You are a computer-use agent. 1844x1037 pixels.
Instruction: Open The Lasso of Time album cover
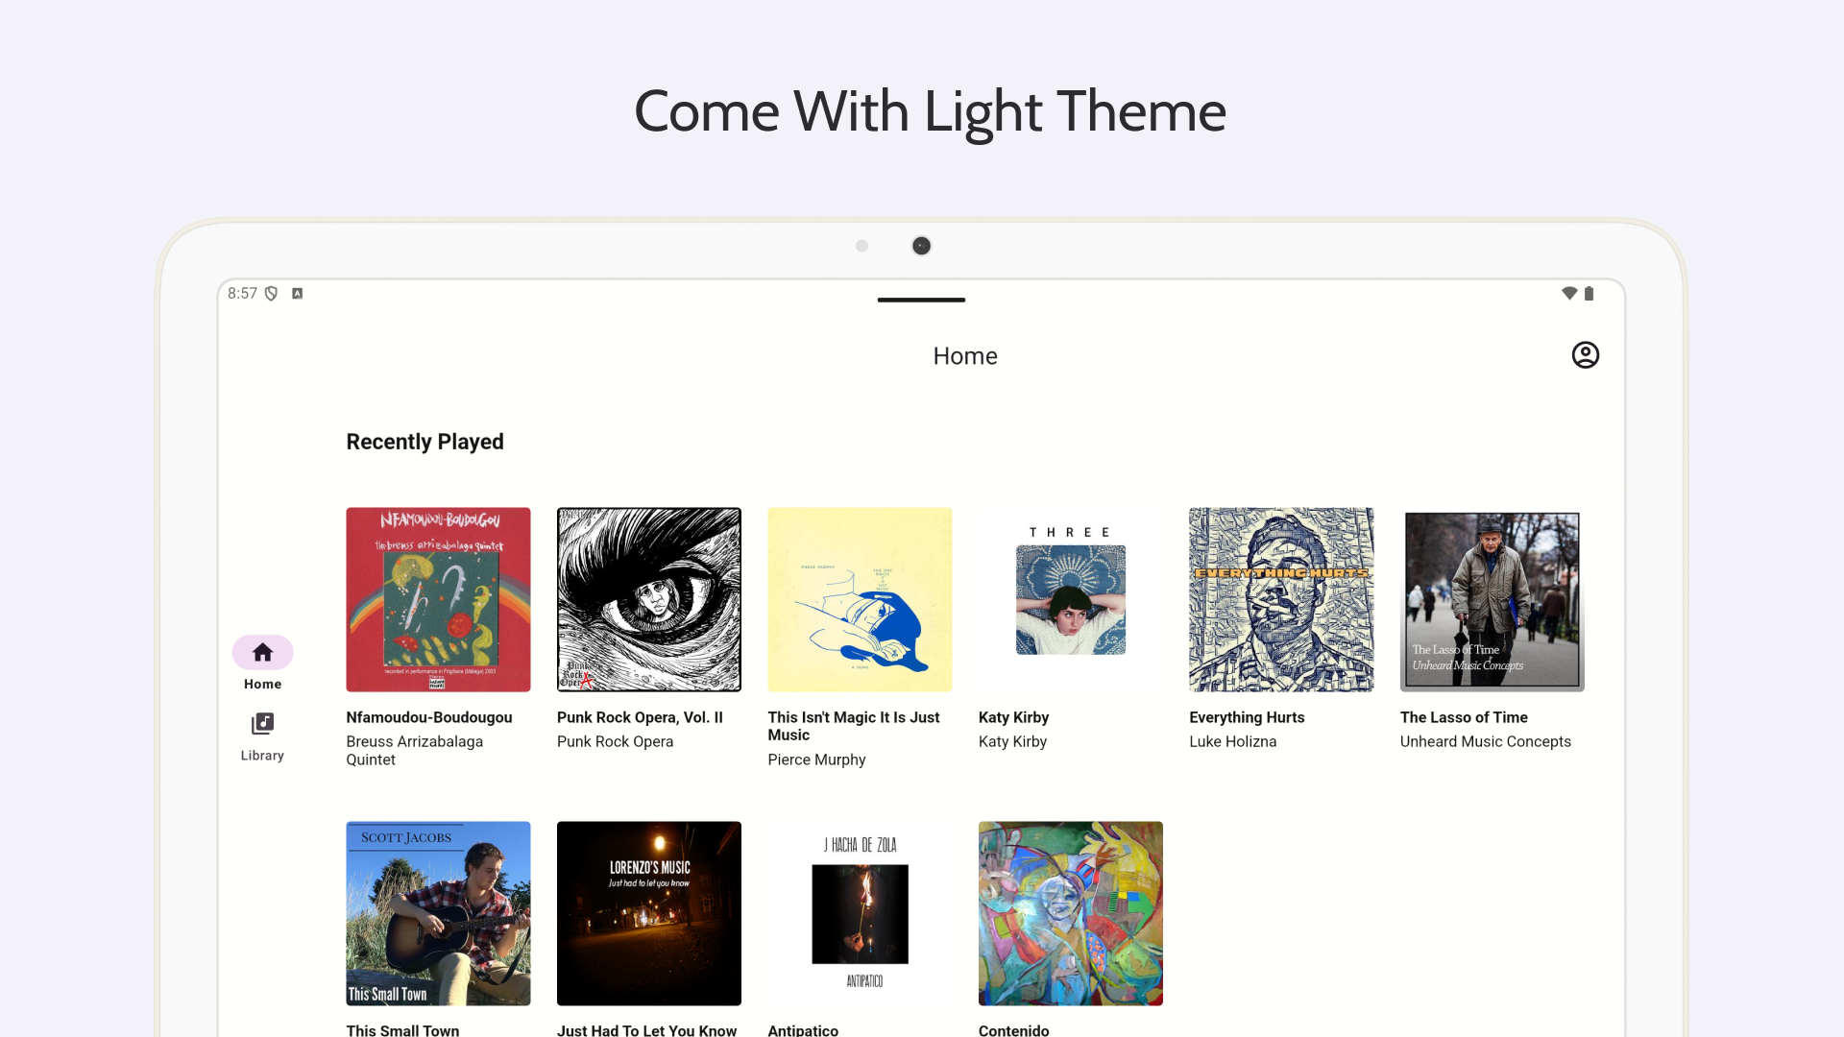point(1492,599)
